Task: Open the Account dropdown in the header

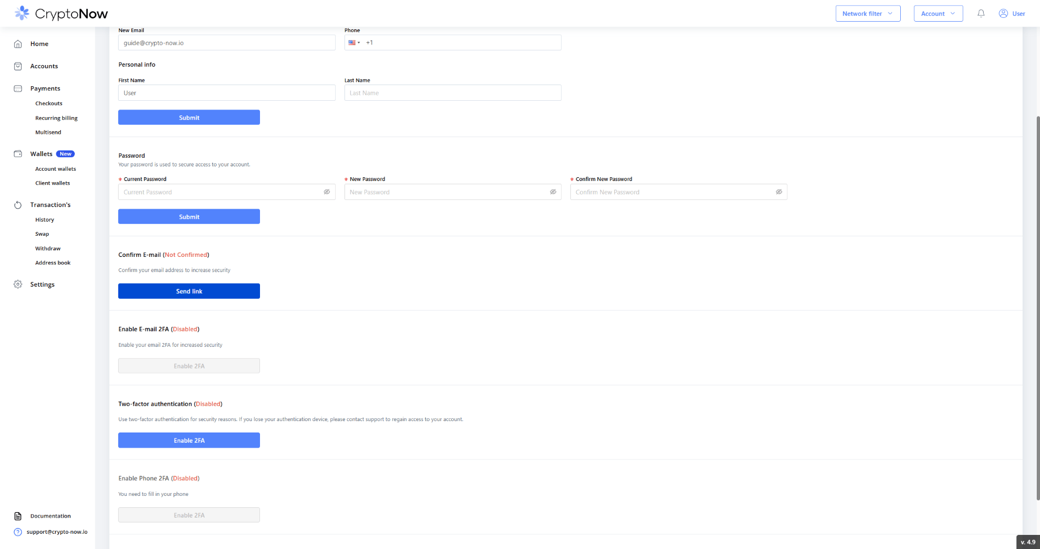Action: pyautogui.click(x=938, y=14)
